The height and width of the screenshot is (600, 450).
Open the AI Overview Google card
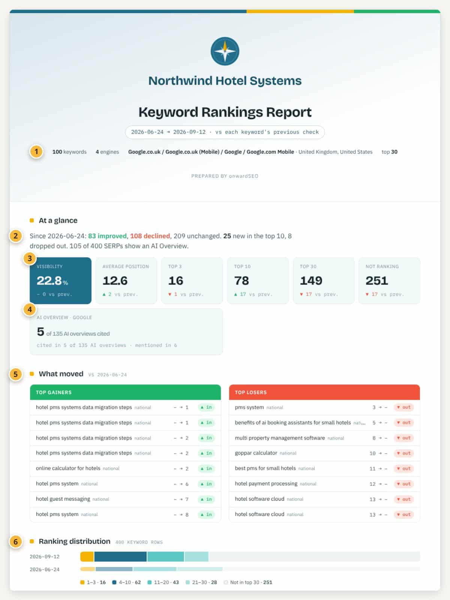click(126, 331)
